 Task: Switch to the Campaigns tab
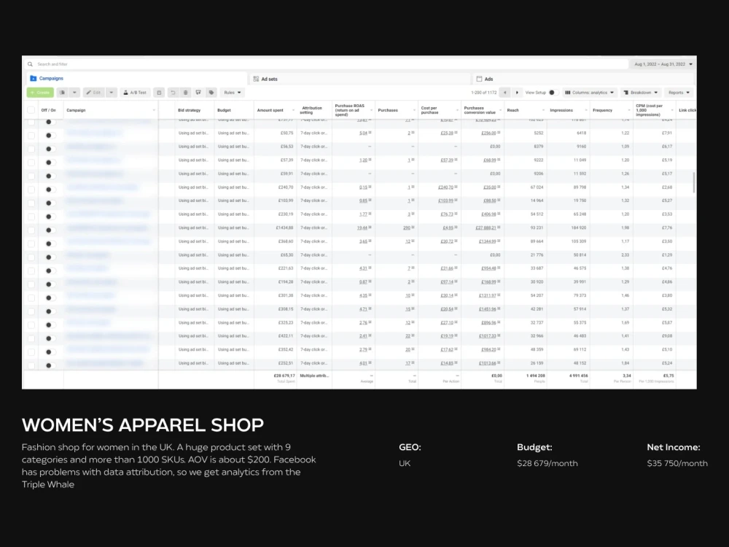click(137, 79)
